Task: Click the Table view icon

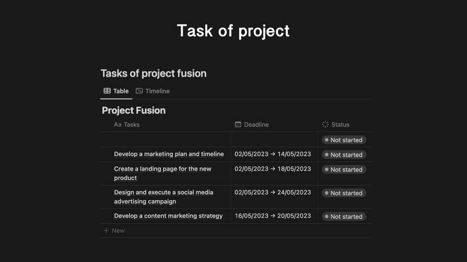Action: click(x=107, y=91)
